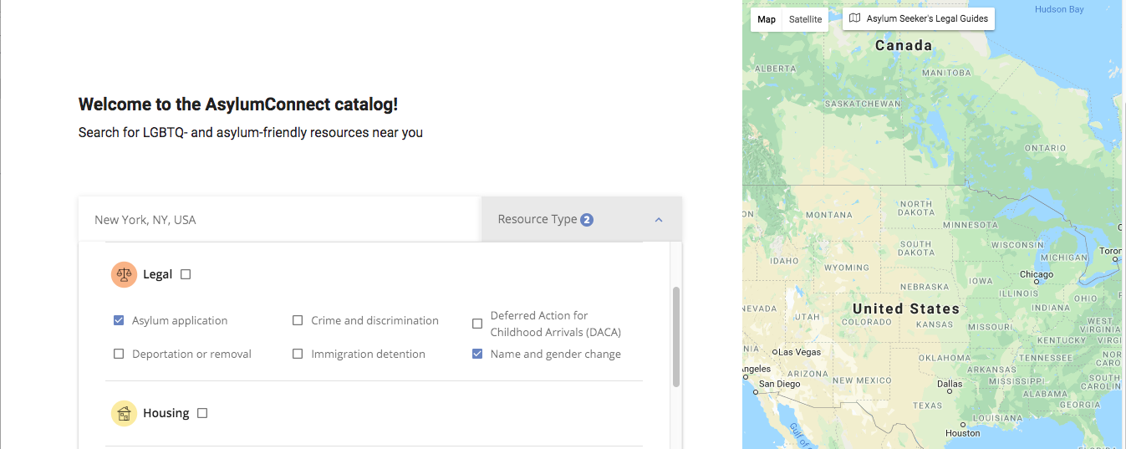Image resolution: width=1126 pixels, height=449 pixels.
Task: Click the Immigration detention label
Action: (369, 354)
